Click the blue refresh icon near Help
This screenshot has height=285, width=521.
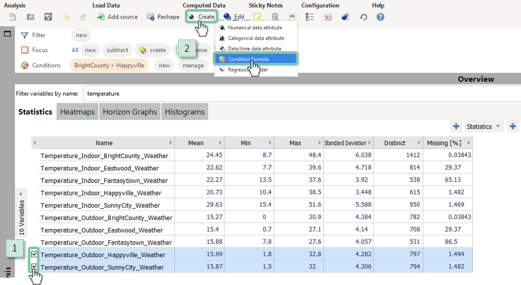coord(364,17)
